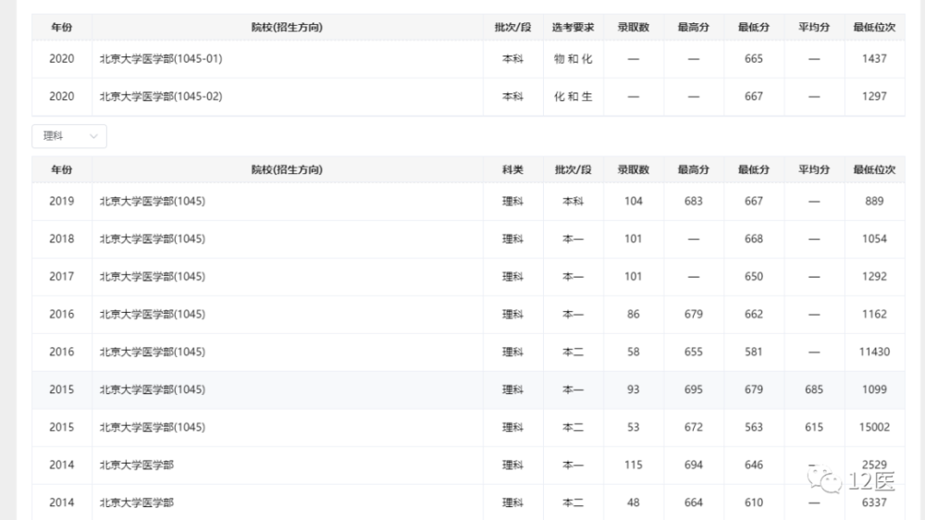925x520 pixels.
Task: Click the 化和生 requirement cell
Action: pyautogui.click(x=573, y=96)
